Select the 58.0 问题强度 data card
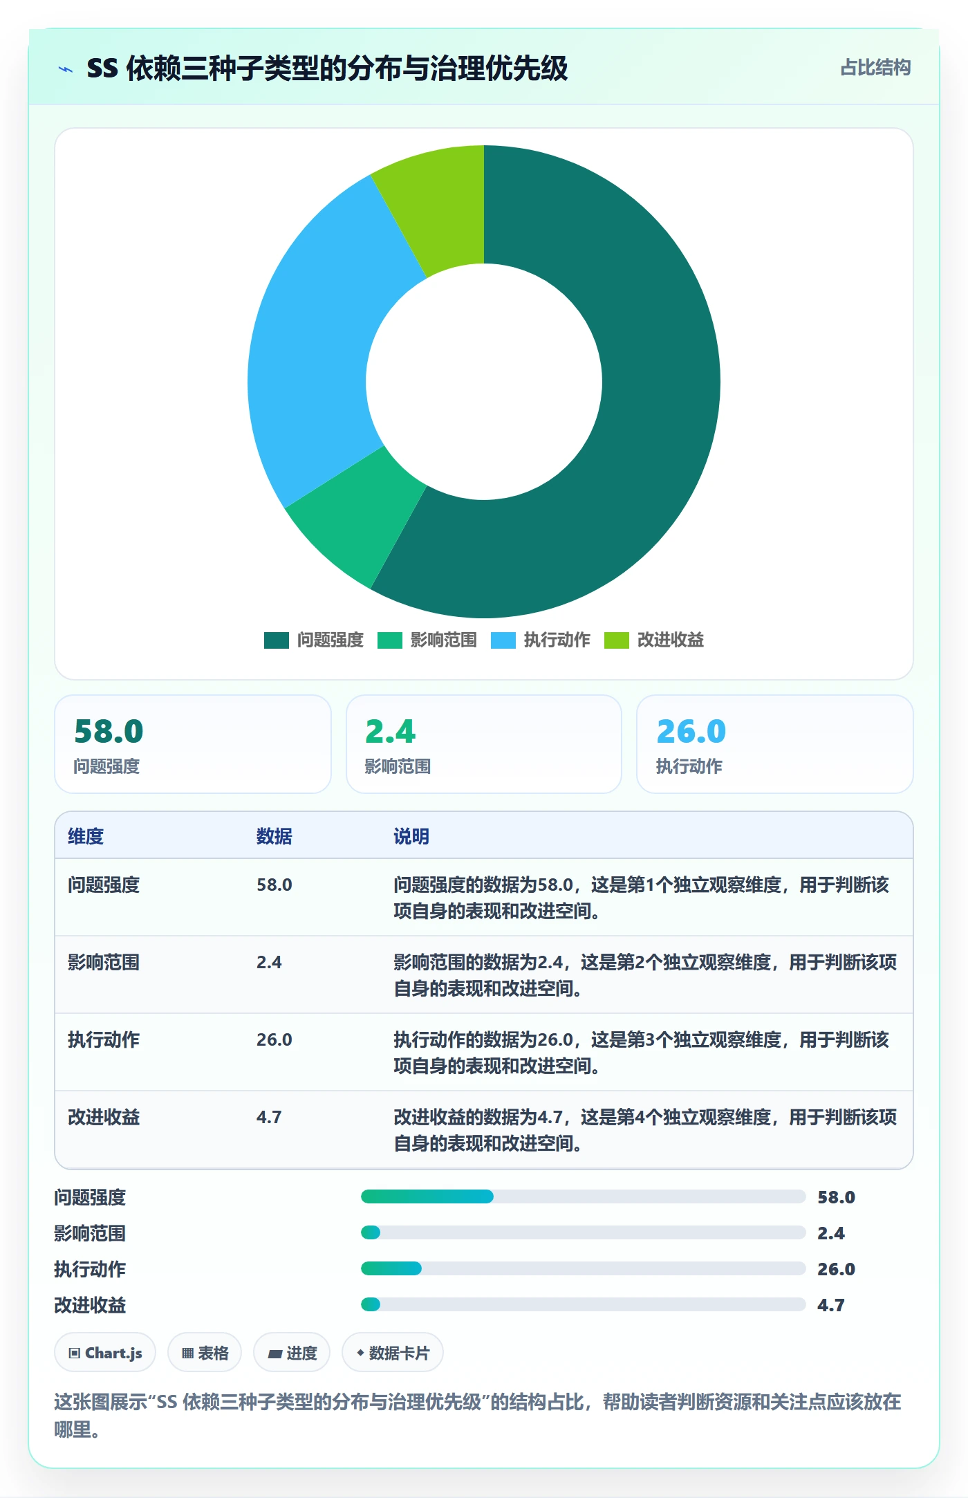The height and width of the screenshot is (1498, 968). click(193, 744)
